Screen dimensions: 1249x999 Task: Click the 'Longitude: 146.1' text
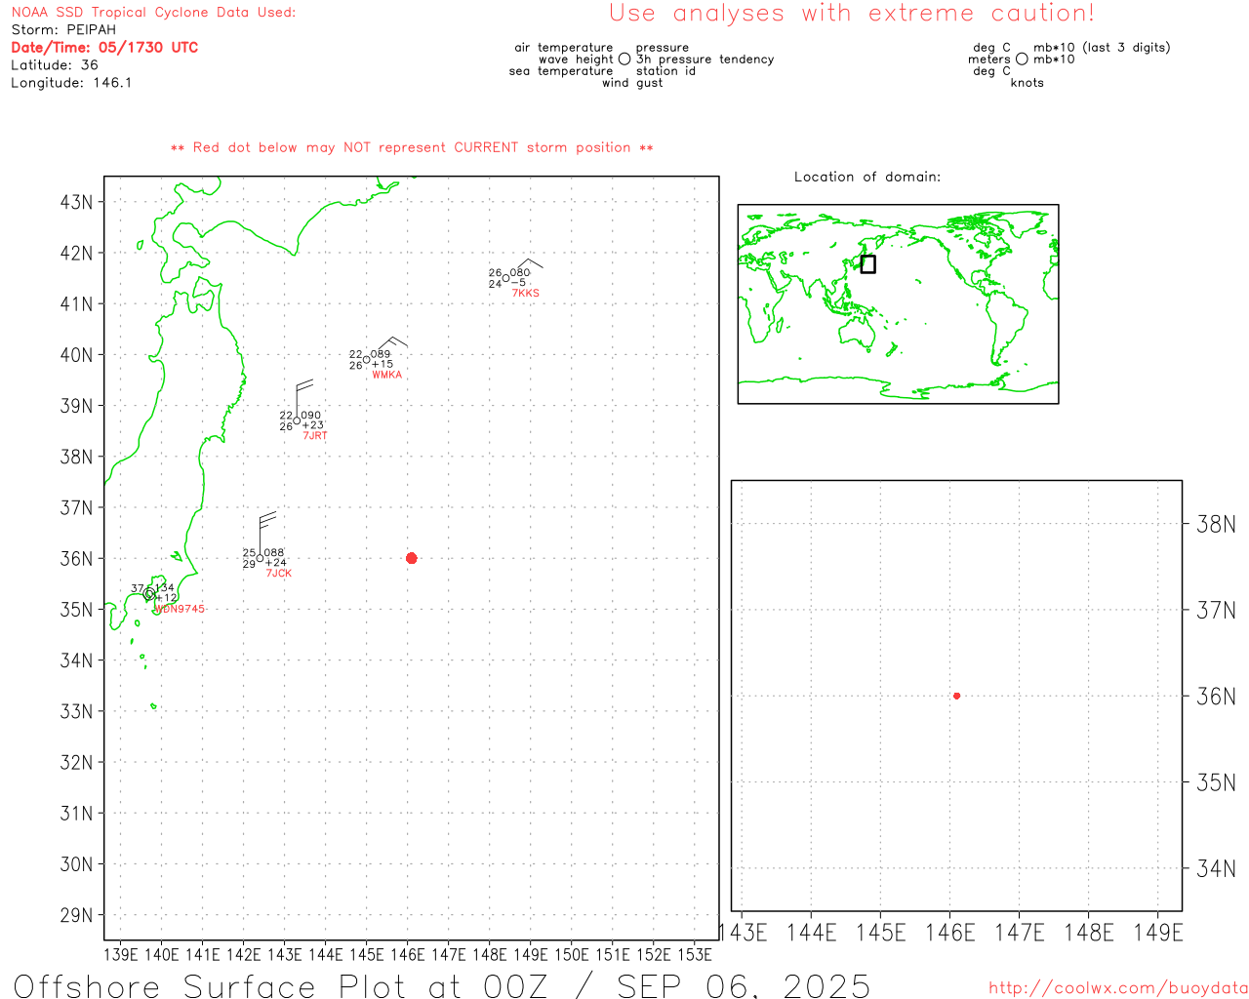click(x=71, y=82)
